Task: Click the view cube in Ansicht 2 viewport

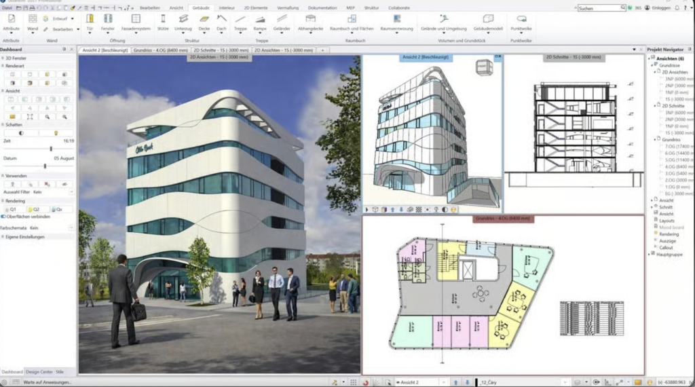Action: (x=483, y=67)
